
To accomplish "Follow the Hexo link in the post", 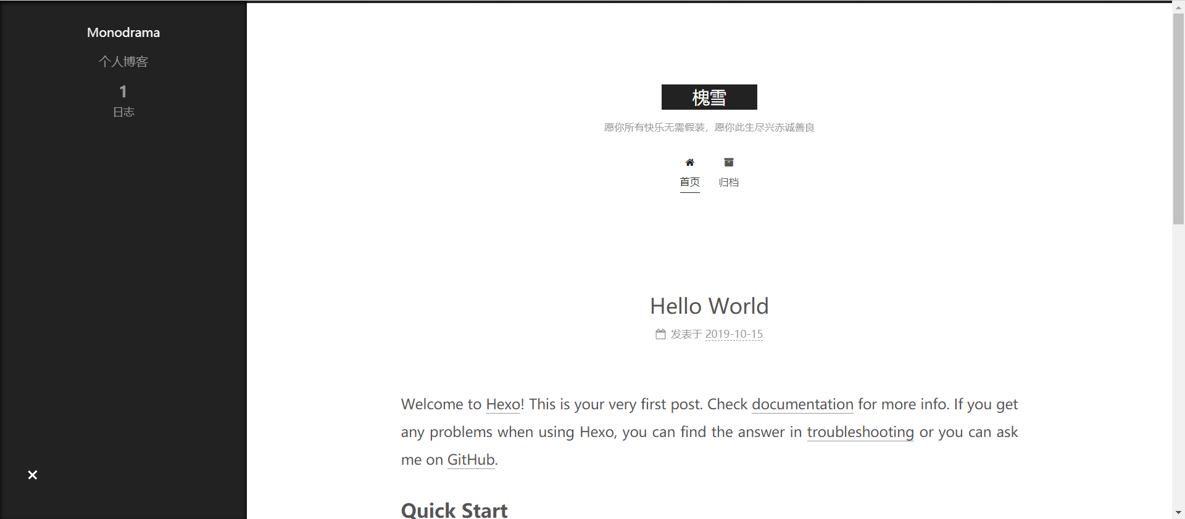I will [x=503, y=404].
